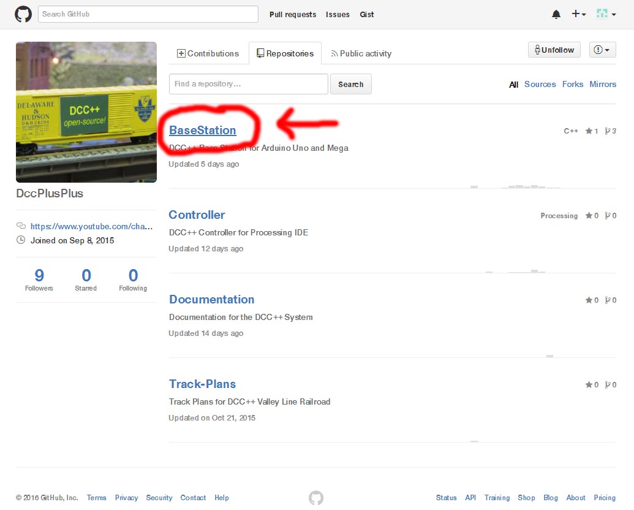This screenshot has height=510, width=634.
Task: Click the DccPlusPlus username text
Action: tap(50, 194)
